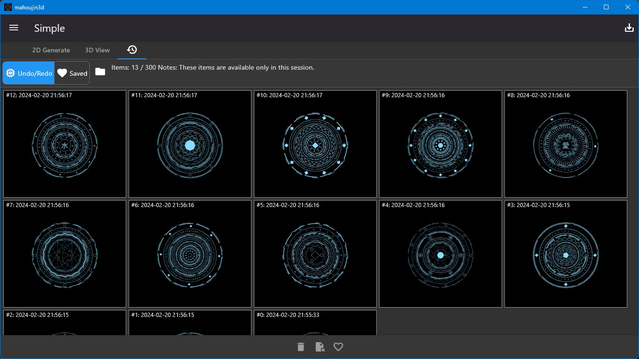639x359 pixels.
Task: Select thumbnail #1 at 21:56:15
Action: (190, 323)
